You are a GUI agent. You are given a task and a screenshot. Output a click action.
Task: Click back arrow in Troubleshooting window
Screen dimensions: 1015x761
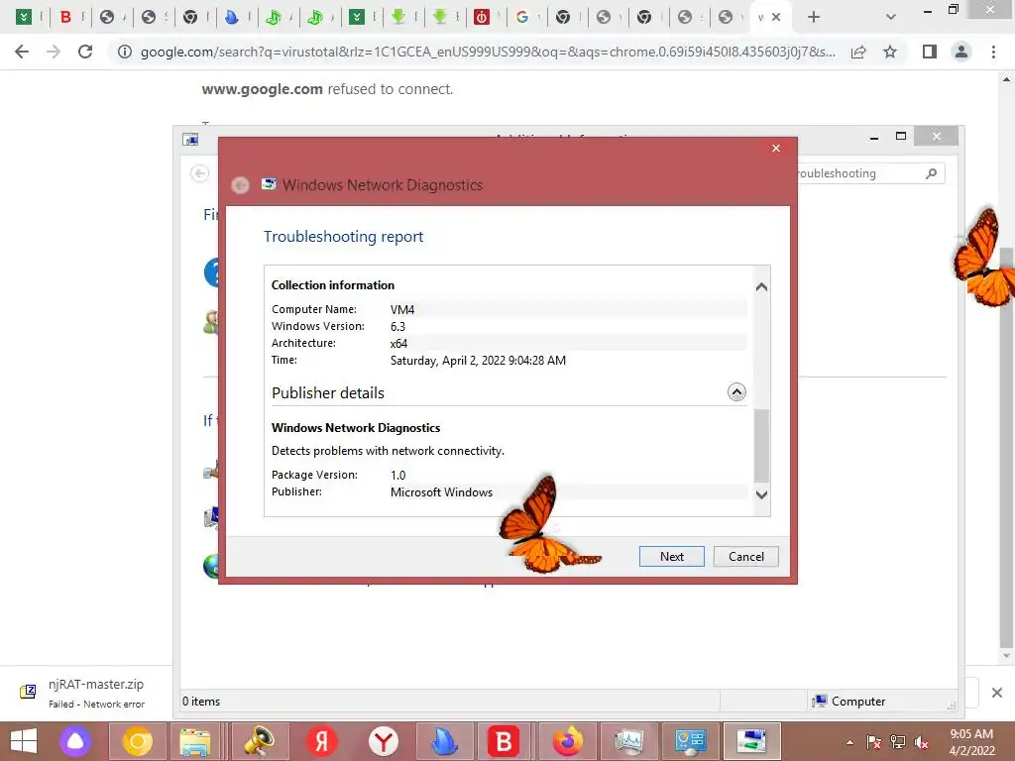(199, 172)
